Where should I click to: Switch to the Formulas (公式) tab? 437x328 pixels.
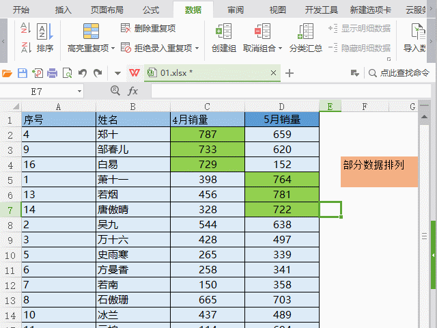point(151,10)
